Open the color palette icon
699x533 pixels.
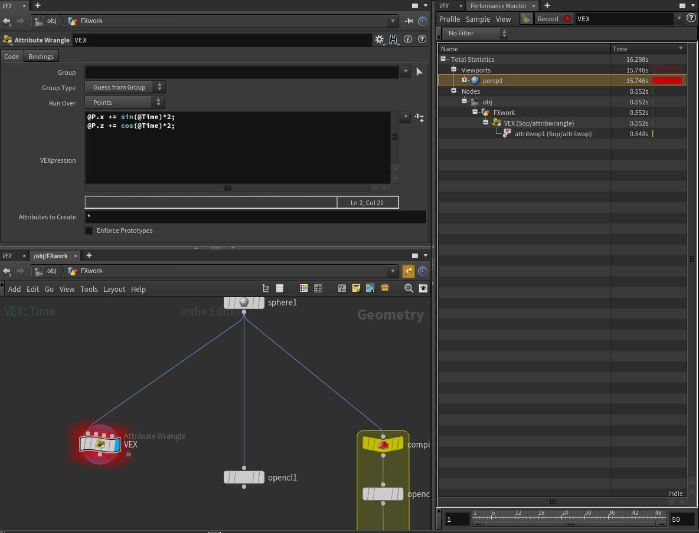pyautogui.click(x=303, y=288)
